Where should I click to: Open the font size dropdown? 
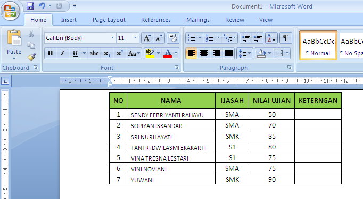pos(135,38)
